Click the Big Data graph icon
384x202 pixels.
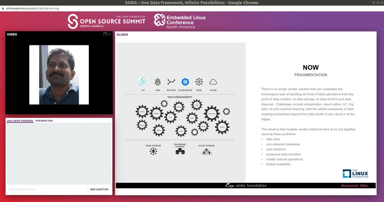(x=171, y=82)
